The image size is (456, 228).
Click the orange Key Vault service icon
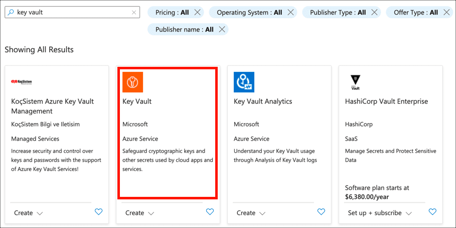pos(132,82)
